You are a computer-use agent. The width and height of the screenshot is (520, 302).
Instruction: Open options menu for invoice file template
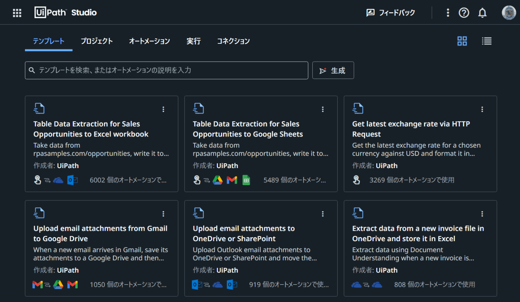point(482,214)
